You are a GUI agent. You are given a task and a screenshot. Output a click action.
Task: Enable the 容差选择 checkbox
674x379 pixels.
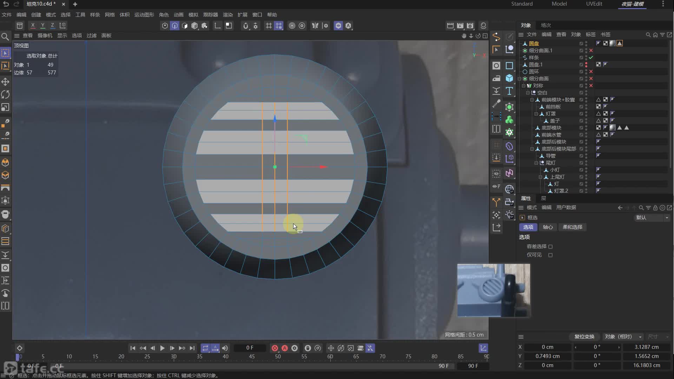coord(550,247)
